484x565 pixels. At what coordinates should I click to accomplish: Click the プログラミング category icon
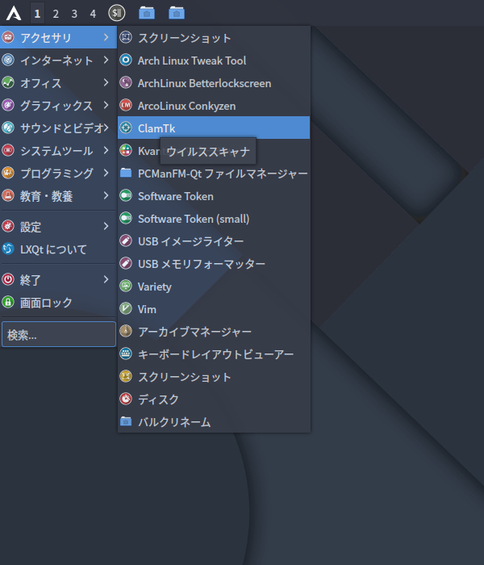pos(8,173)
